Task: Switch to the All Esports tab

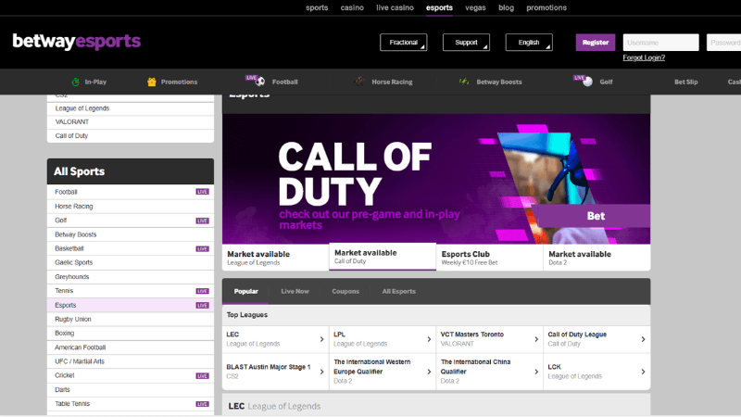Action: pyautogui.click(x=399, y=291)
